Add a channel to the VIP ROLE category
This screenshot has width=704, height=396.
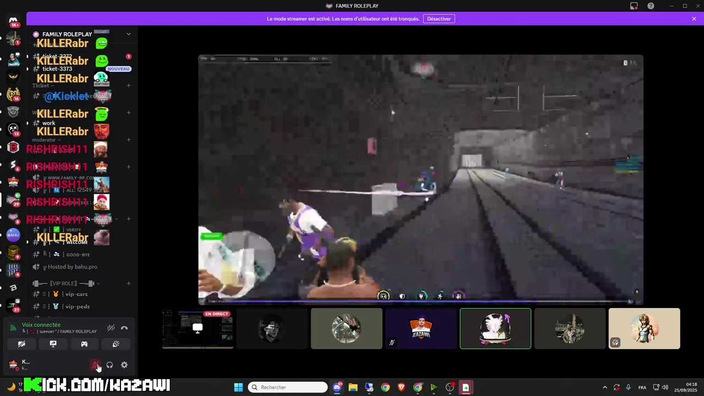coord(129,283)
